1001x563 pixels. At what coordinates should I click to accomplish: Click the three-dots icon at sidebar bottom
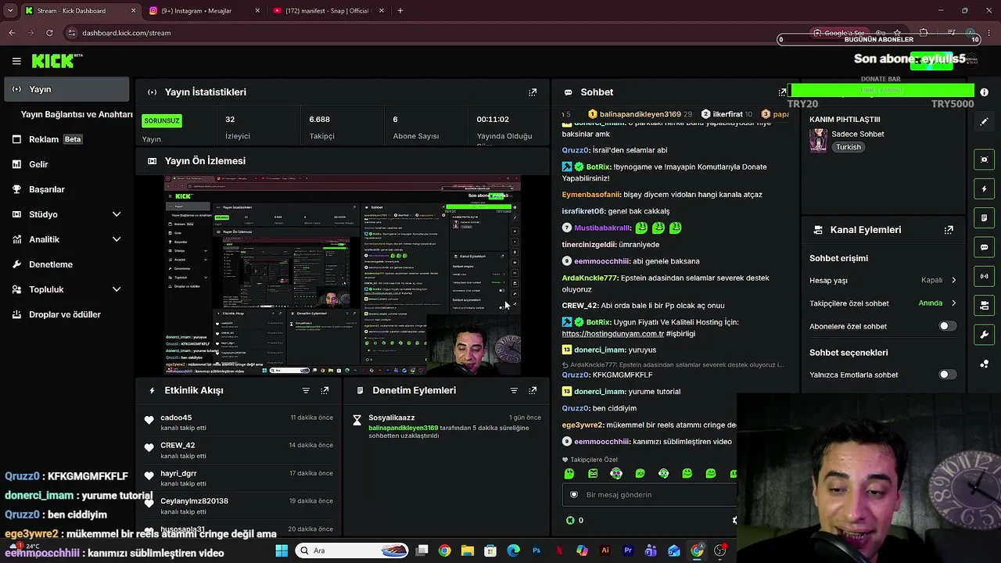pyautogui.click(x=985, y=364)
